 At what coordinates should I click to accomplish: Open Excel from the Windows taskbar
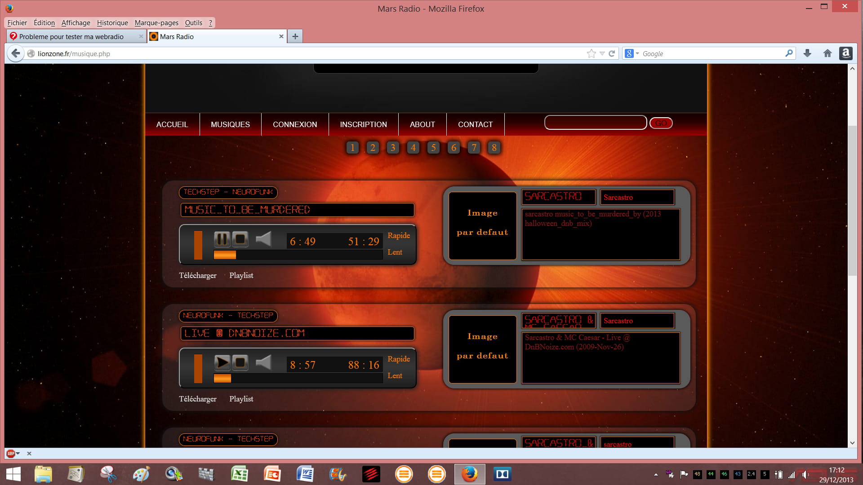239,474
